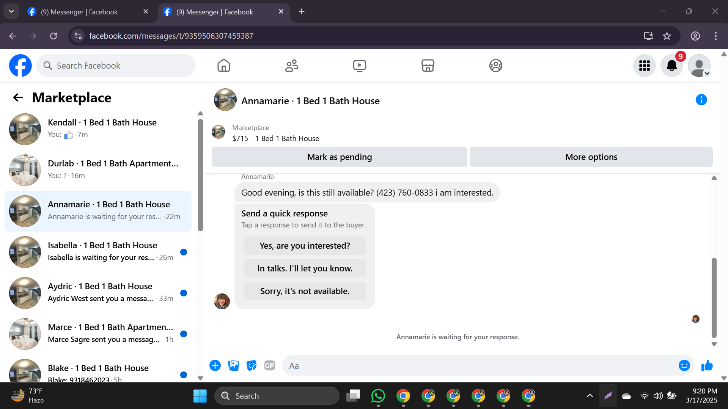Open Kendall 1 Bed 1 Bath House chat

point(98,129)
